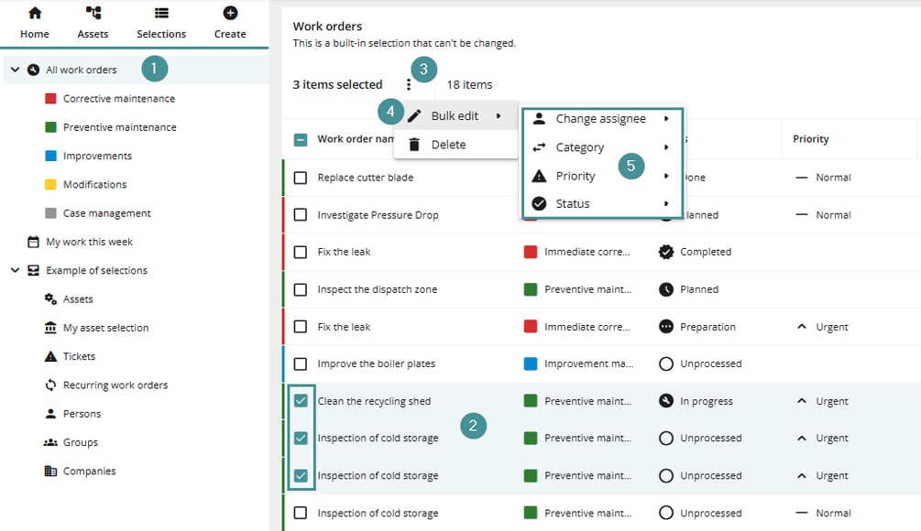Click the Tickets warning triangle icon

click(x=51, y=356)
